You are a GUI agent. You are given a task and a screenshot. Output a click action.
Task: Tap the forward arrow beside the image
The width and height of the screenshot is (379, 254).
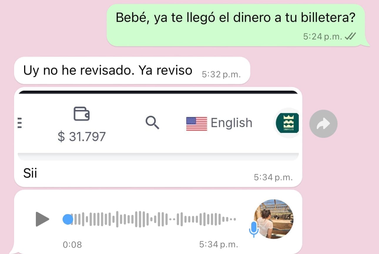pyautogui.click(x=323, y=124)
